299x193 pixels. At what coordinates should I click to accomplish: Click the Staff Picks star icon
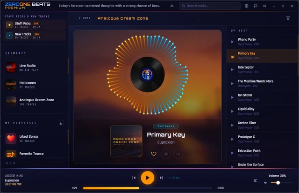[9, 25]
